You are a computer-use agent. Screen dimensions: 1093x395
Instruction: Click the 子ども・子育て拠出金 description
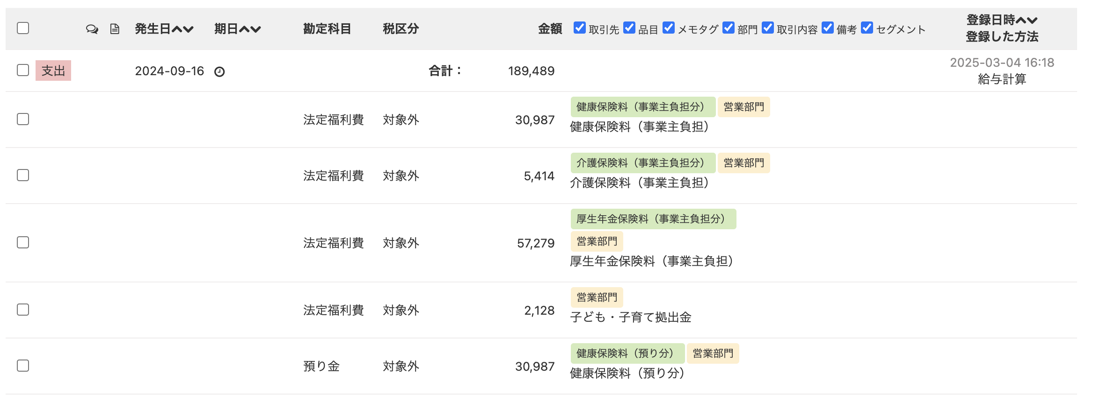(x=630, y=317)
